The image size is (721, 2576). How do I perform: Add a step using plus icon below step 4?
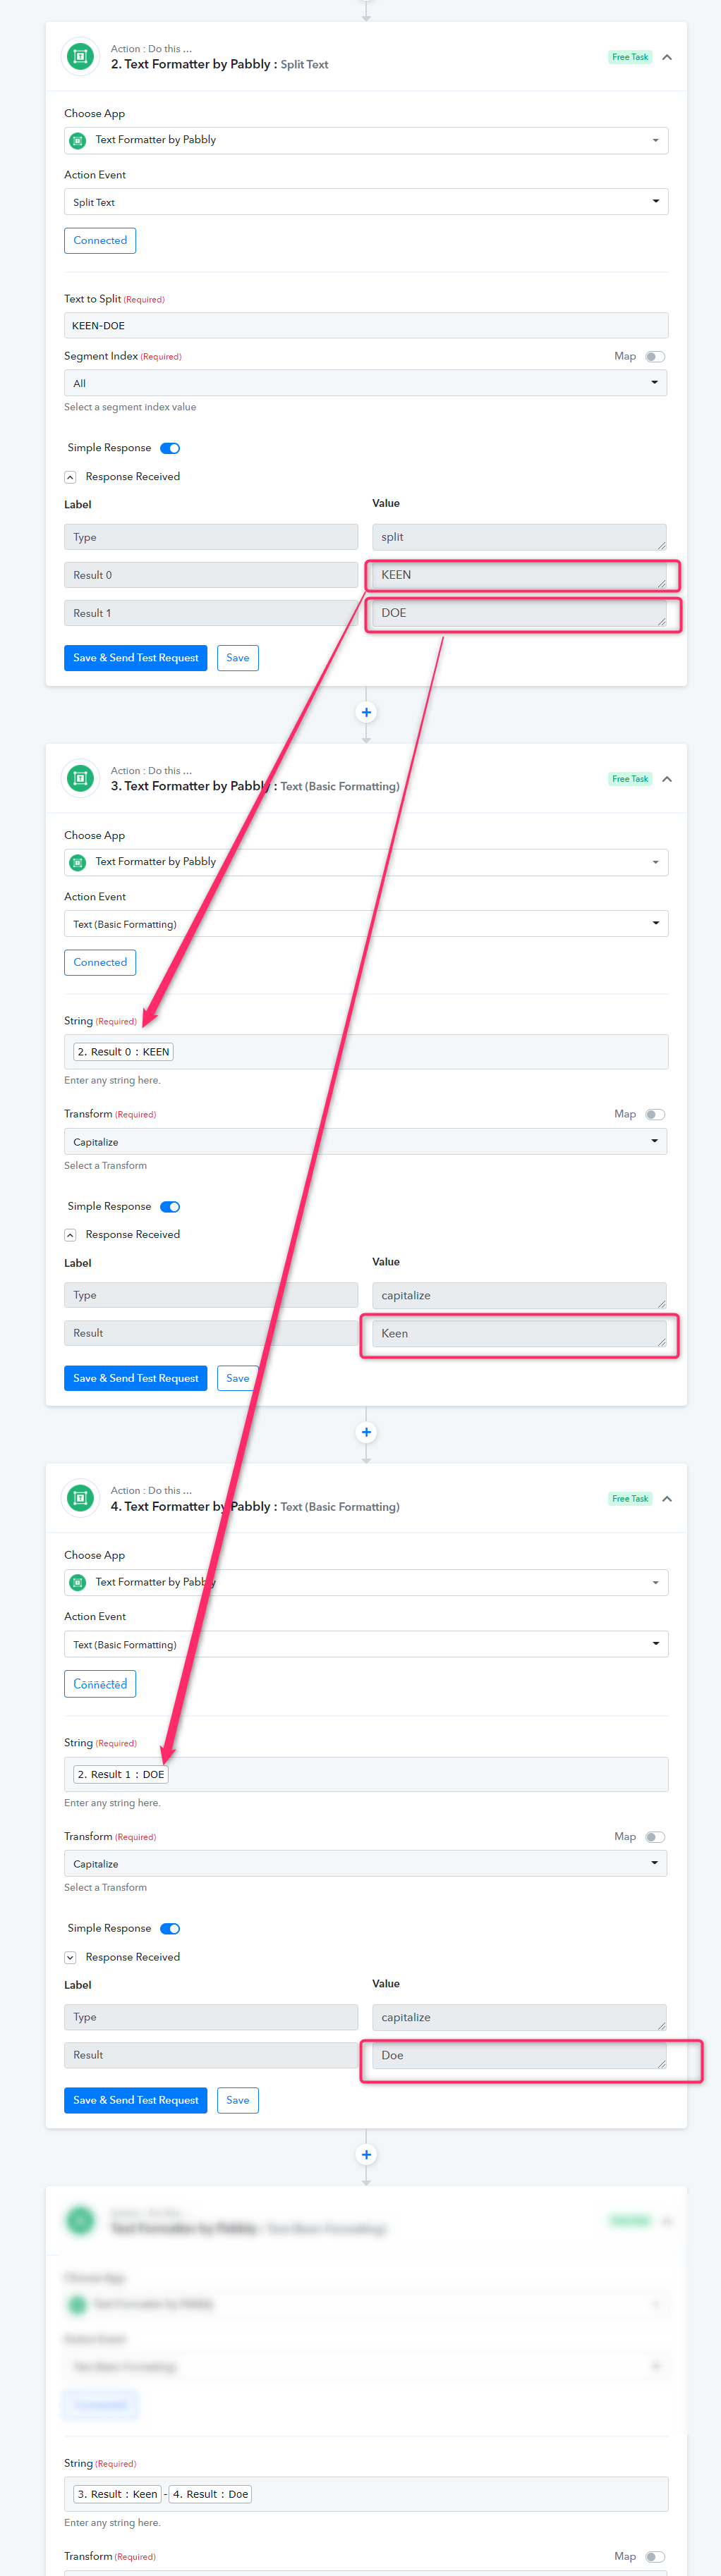(367, 2154)
